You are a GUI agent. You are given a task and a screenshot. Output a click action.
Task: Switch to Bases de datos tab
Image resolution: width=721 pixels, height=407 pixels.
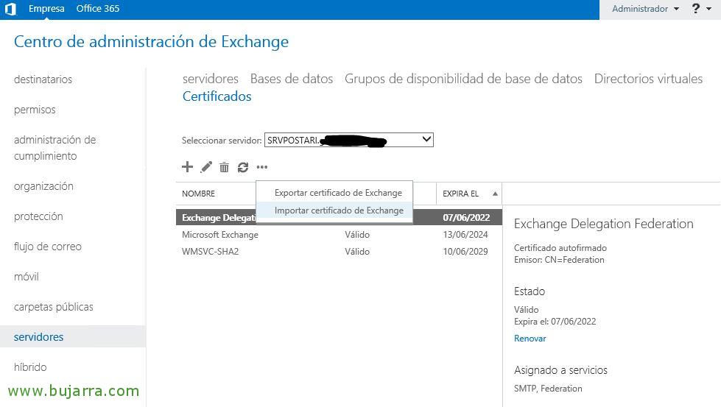292,79
